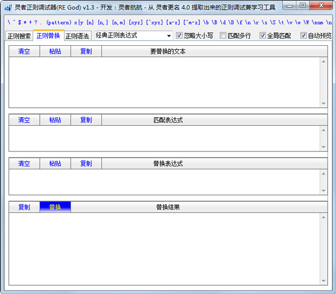Insert the {n,m} quantifier token
Image resolution: width=336 pixels, height=294 pixels.
click(118, 22)
